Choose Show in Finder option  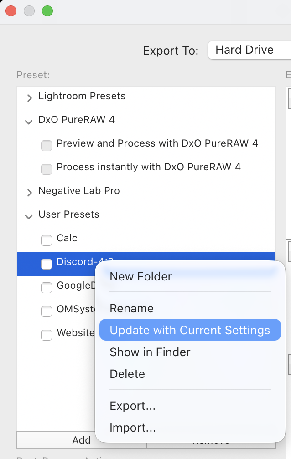pos(150,352)
